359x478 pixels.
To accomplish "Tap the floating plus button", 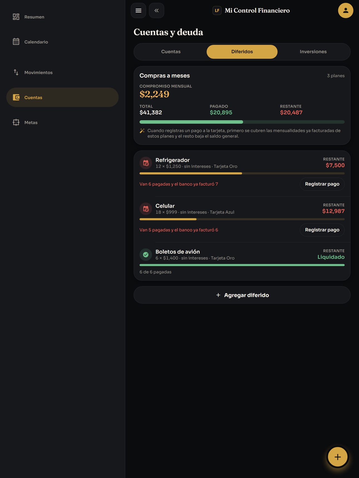I will tap(337, 457).
